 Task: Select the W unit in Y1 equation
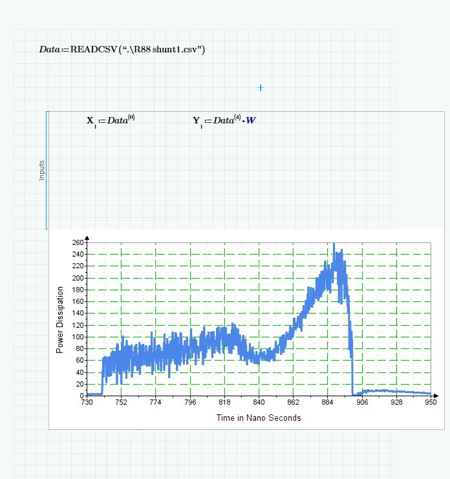click(251, 120)
